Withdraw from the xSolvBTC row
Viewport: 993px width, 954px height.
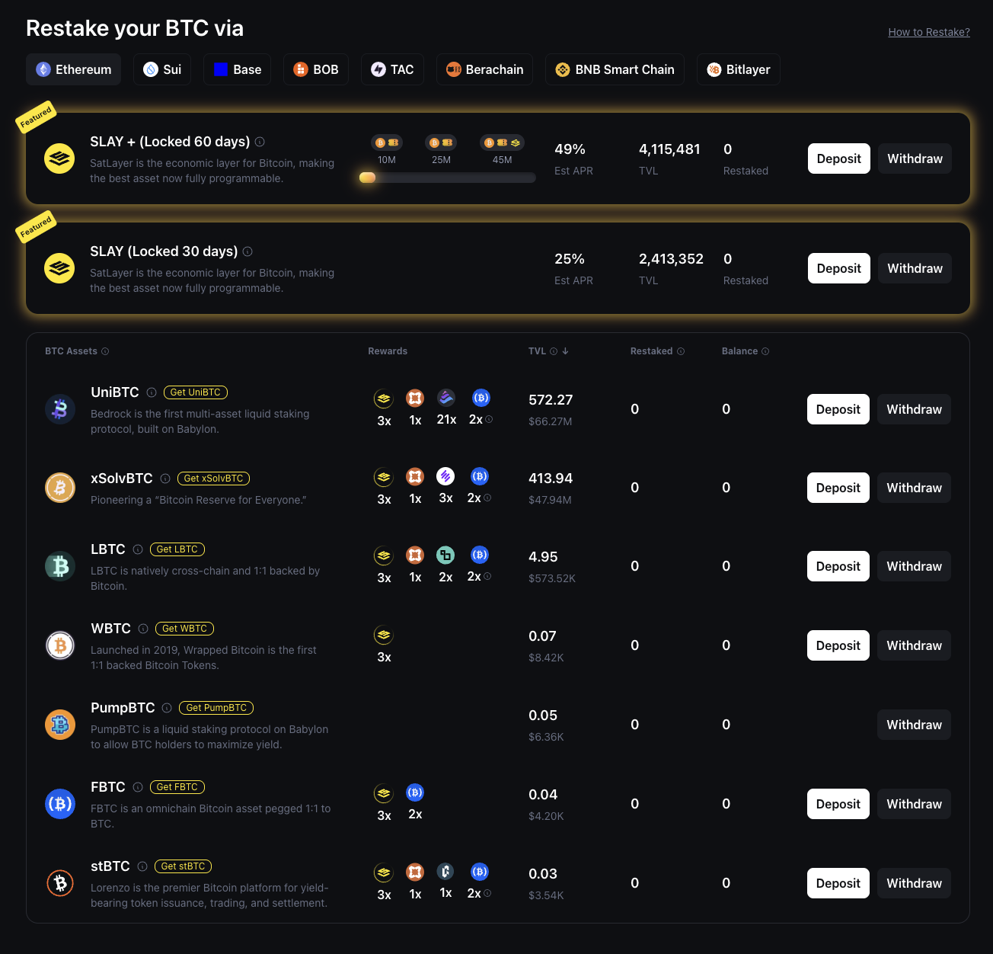(x=914, y=488)
